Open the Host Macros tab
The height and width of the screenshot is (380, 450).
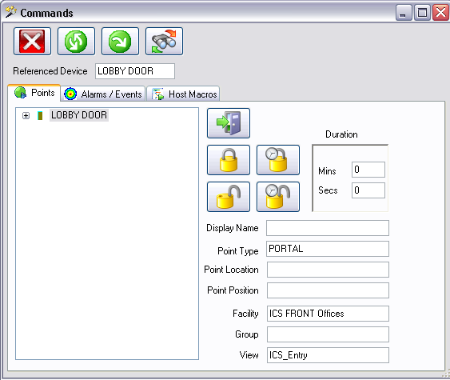[183, 94]
